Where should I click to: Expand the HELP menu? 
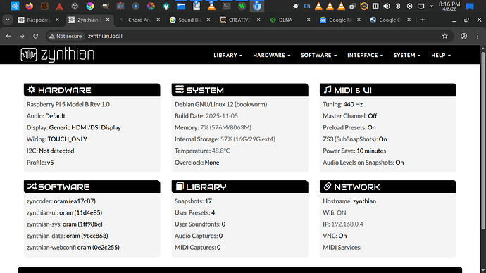[441, 55]
